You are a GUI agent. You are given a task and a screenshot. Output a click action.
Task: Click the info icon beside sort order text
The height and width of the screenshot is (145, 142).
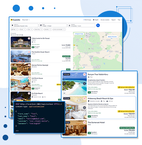[22, 35]
